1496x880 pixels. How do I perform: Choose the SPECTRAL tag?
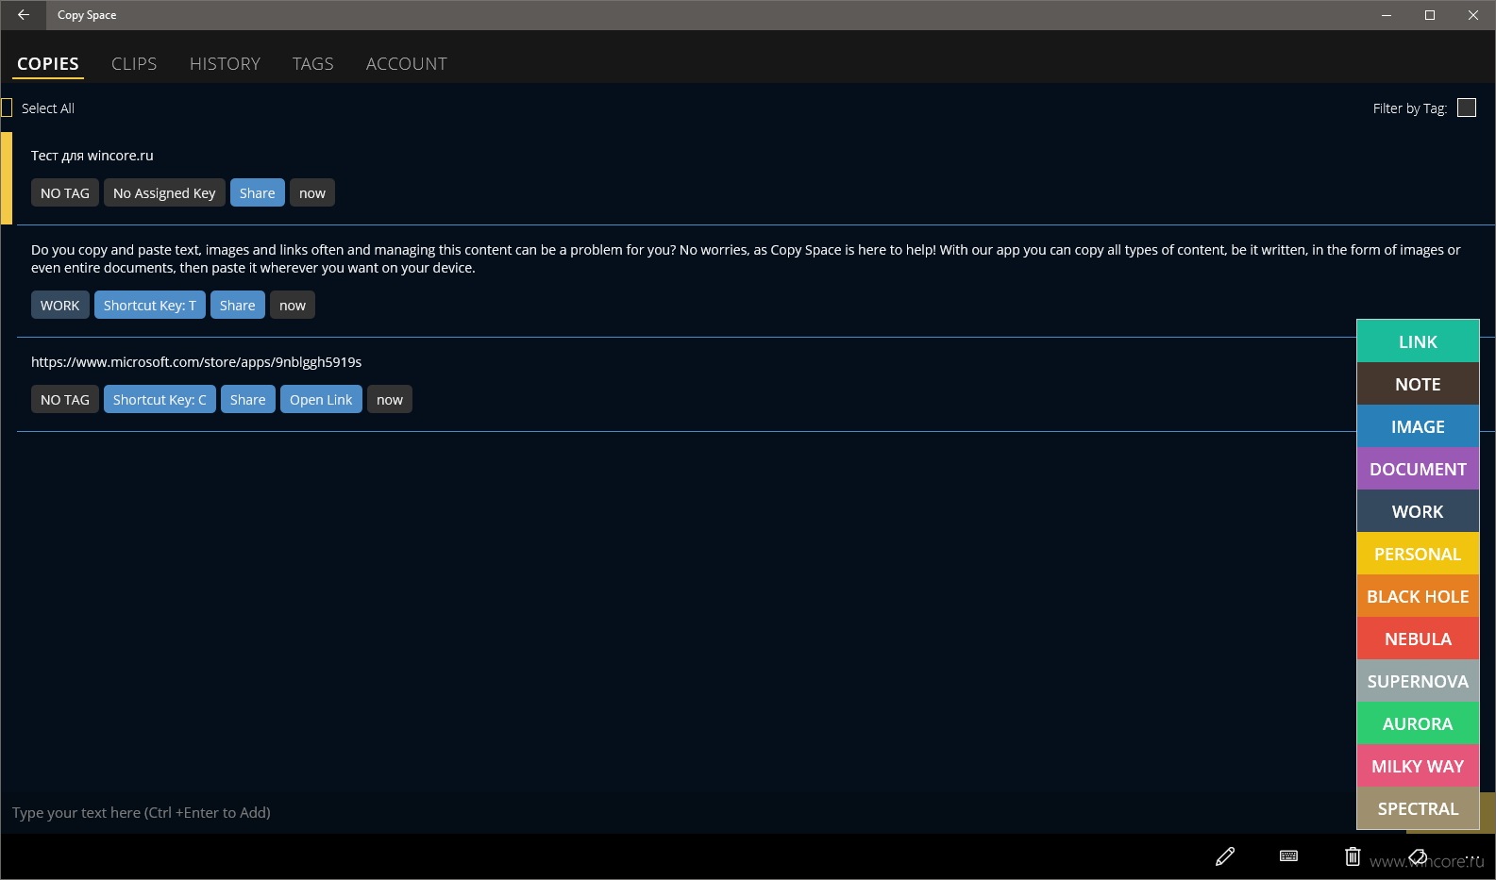tap(1418, 808)
